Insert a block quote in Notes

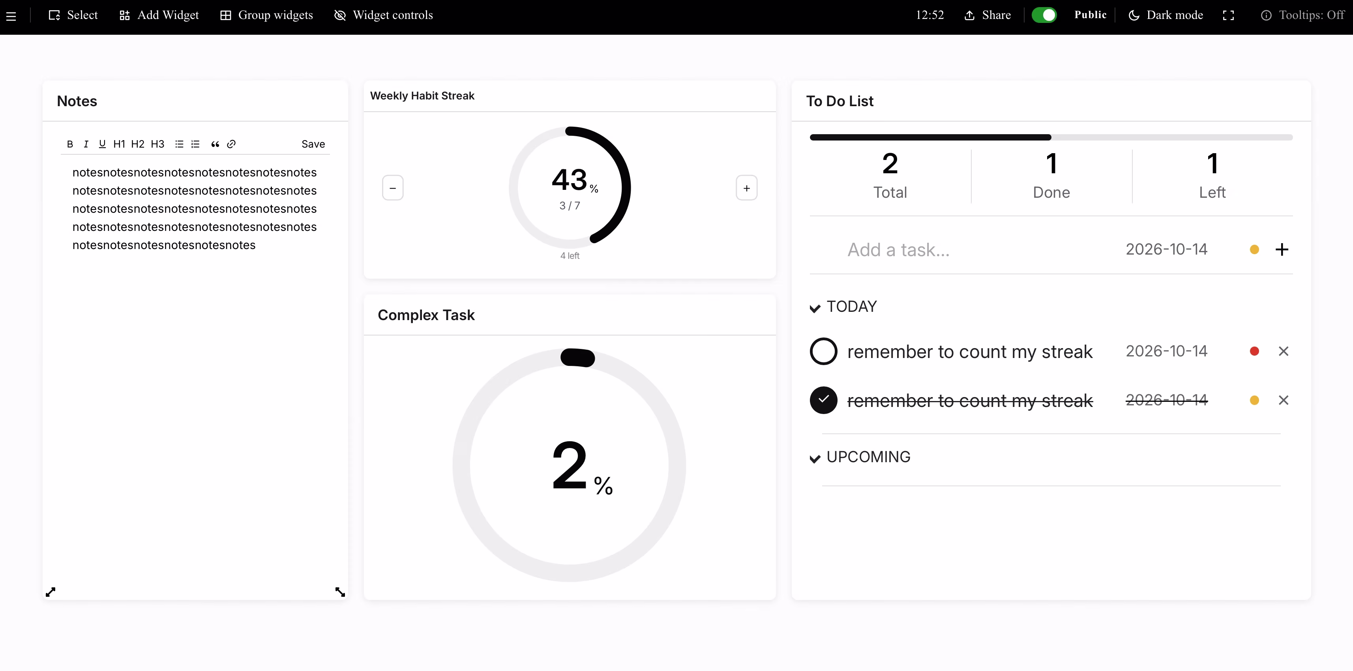[x=215, y=144]
